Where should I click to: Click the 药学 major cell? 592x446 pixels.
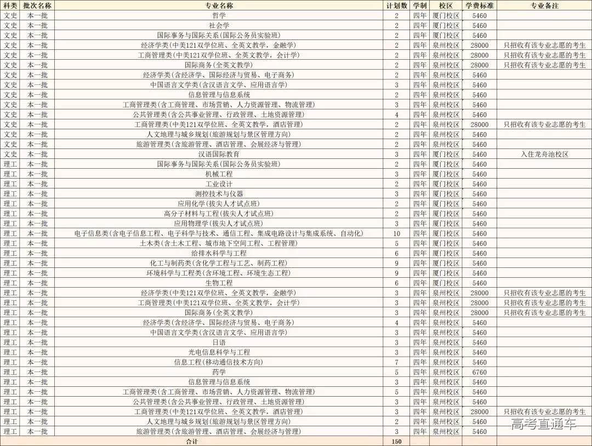pos(219,372)
